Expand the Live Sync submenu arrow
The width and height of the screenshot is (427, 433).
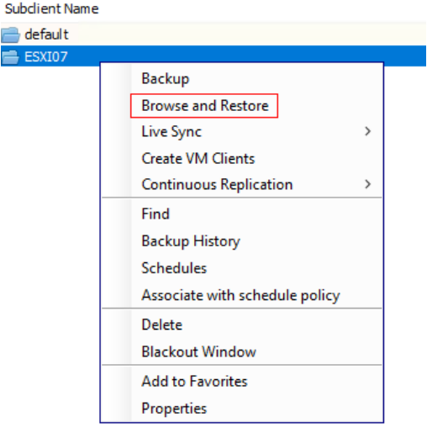pyautogui.click(x=368, y=131)
